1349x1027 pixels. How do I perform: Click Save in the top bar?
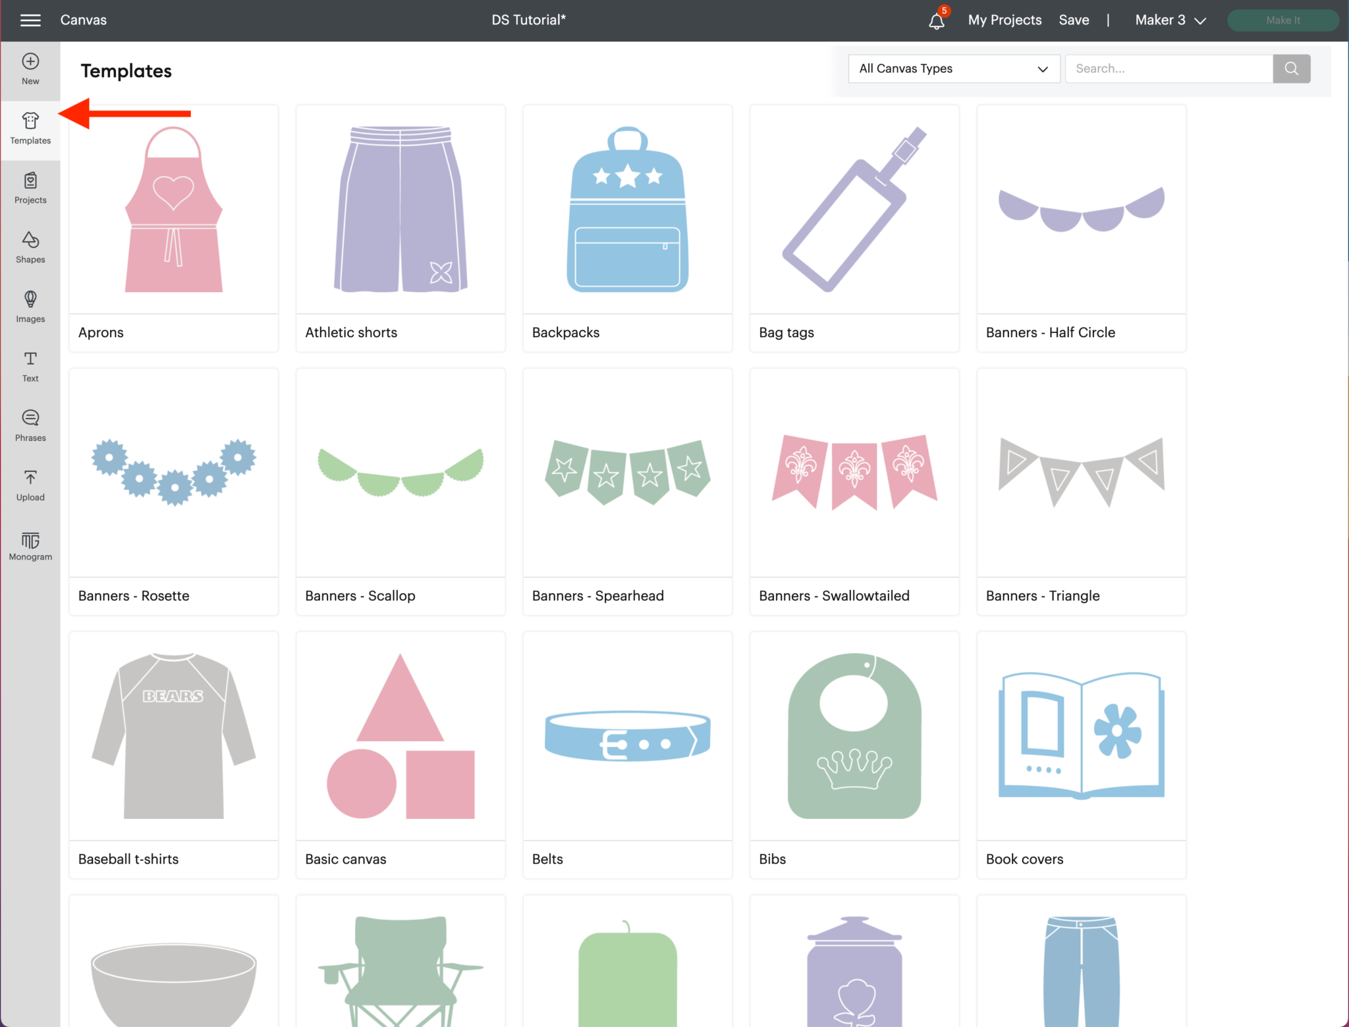(1073, 20)
